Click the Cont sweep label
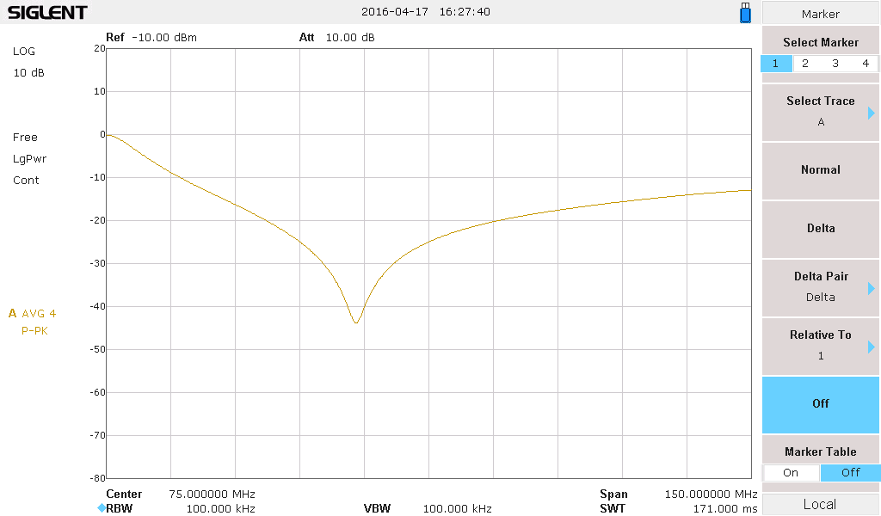 [26, 181]
